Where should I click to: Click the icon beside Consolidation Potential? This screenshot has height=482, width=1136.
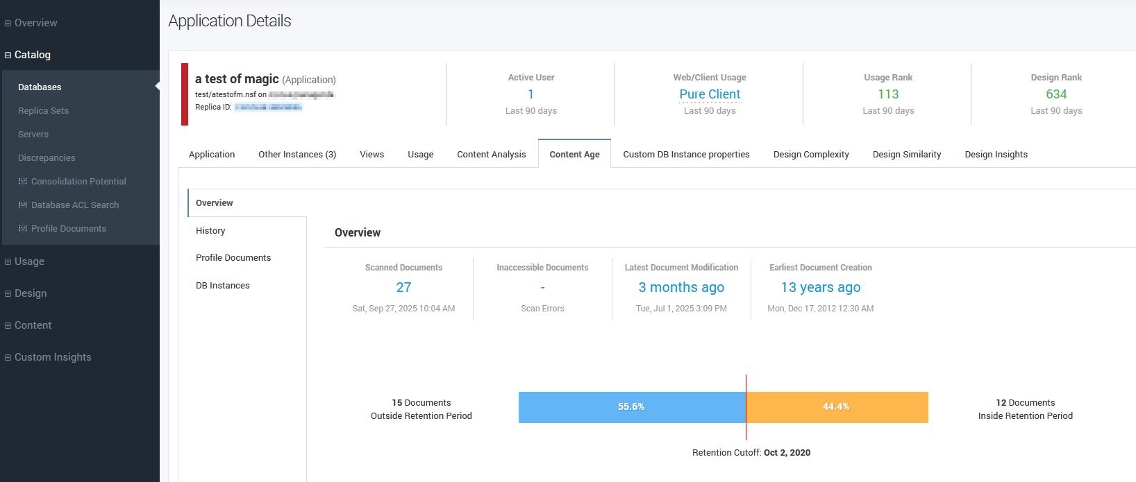[x=23, y=182]
